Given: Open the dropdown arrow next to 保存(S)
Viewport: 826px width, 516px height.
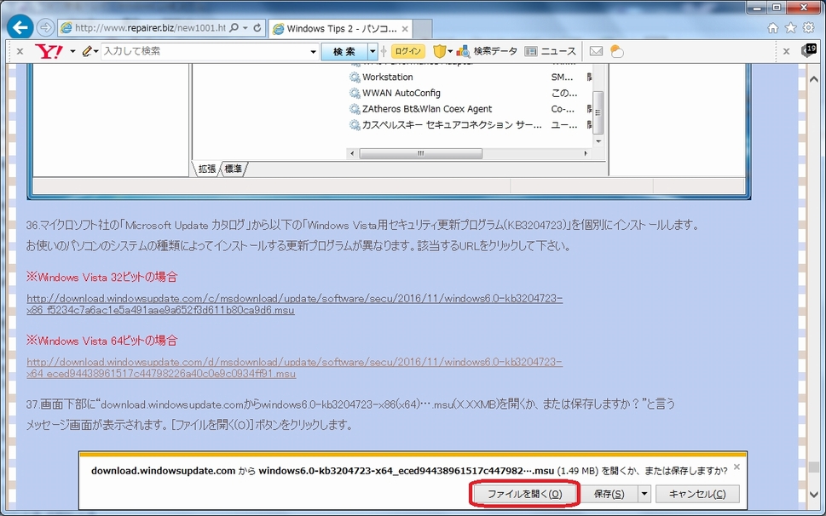Looking at the screenshot, I should coord(644,494).
